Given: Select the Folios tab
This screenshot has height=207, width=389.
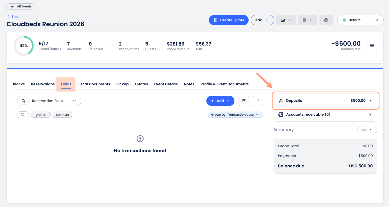Looking at the screenshot, I should [x=66, y=84].
